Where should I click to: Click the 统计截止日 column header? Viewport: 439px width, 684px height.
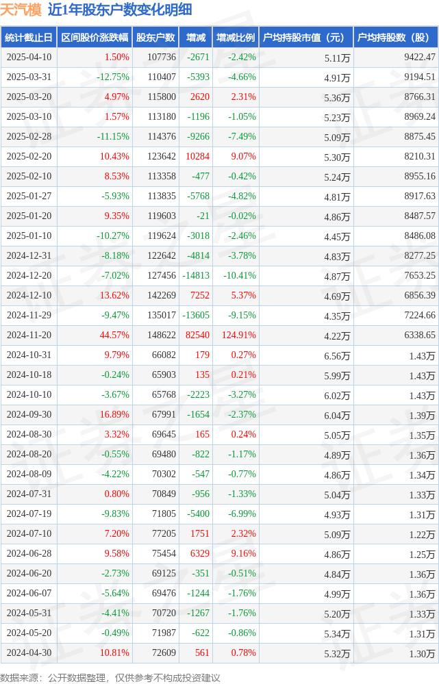[29, 38]
